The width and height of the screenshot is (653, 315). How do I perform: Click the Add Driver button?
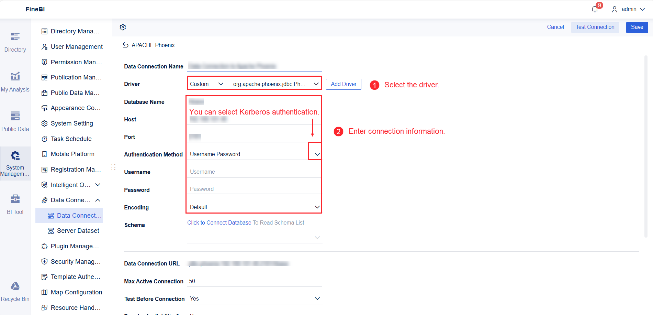[x=344, y=84]
